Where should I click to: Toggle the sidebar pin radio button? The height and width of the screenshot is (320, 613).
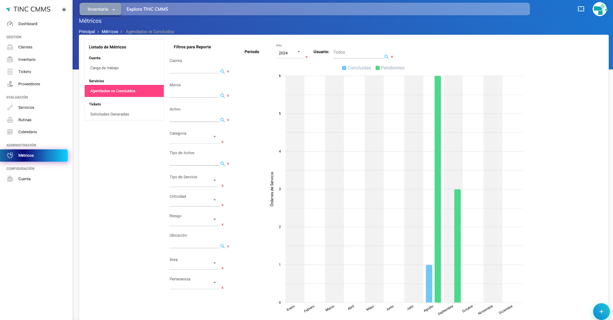64,10
